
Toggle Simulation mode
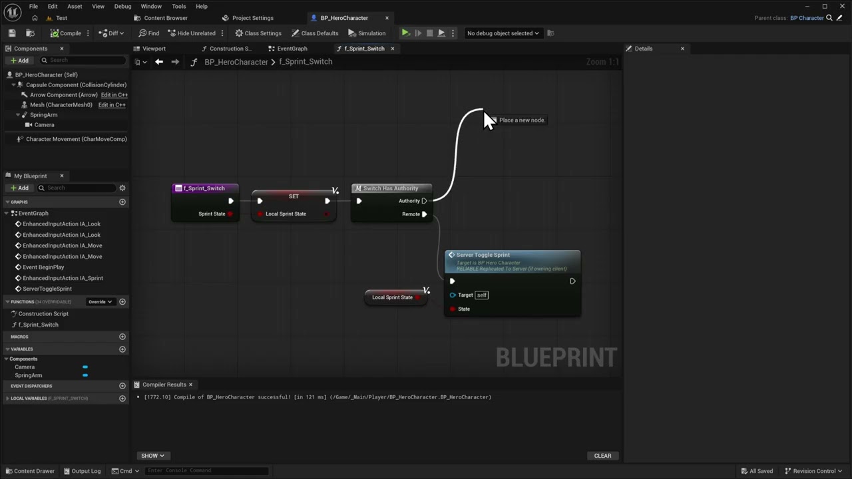[367, 33]
